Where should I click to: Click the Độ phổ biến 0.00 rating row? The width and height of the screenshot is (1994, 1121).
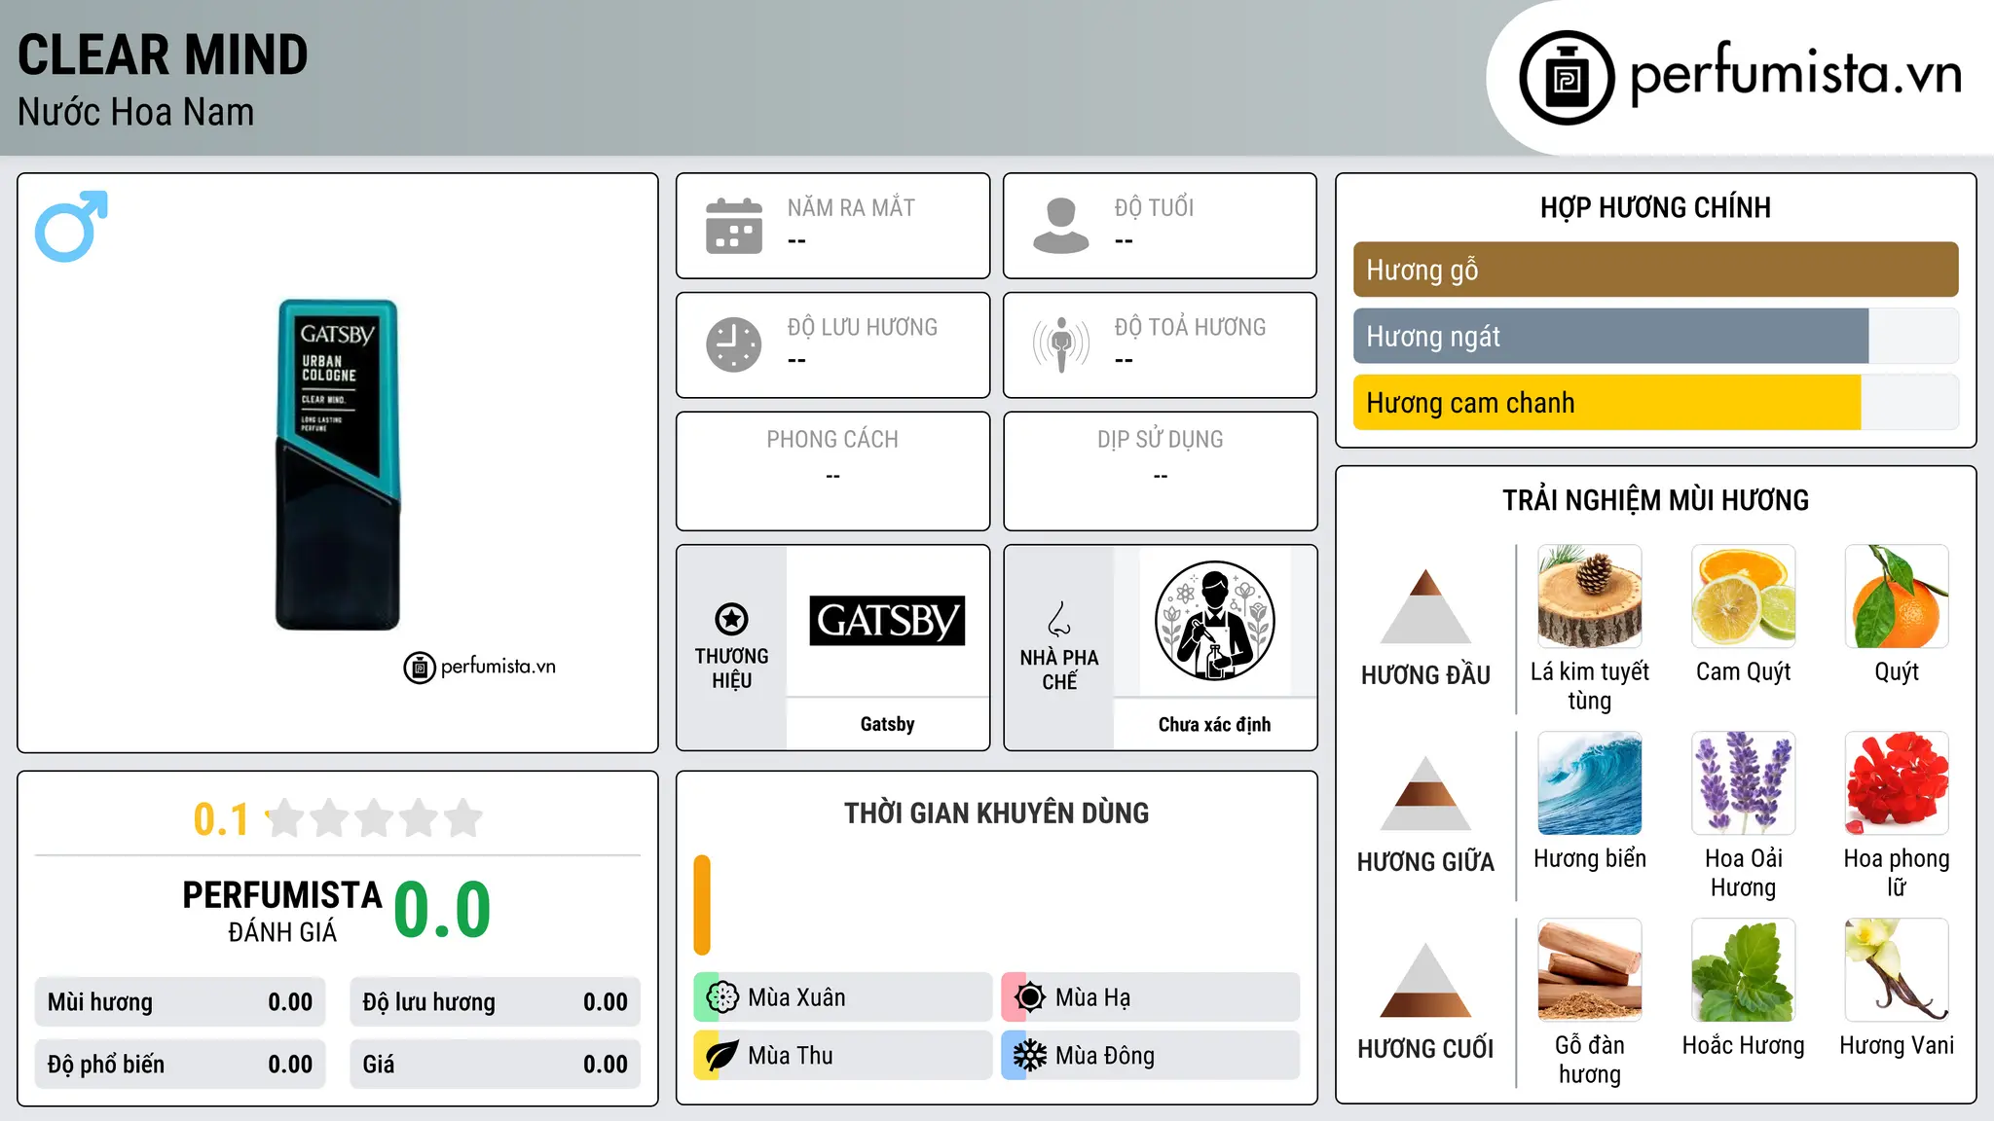click(180, 1065)
